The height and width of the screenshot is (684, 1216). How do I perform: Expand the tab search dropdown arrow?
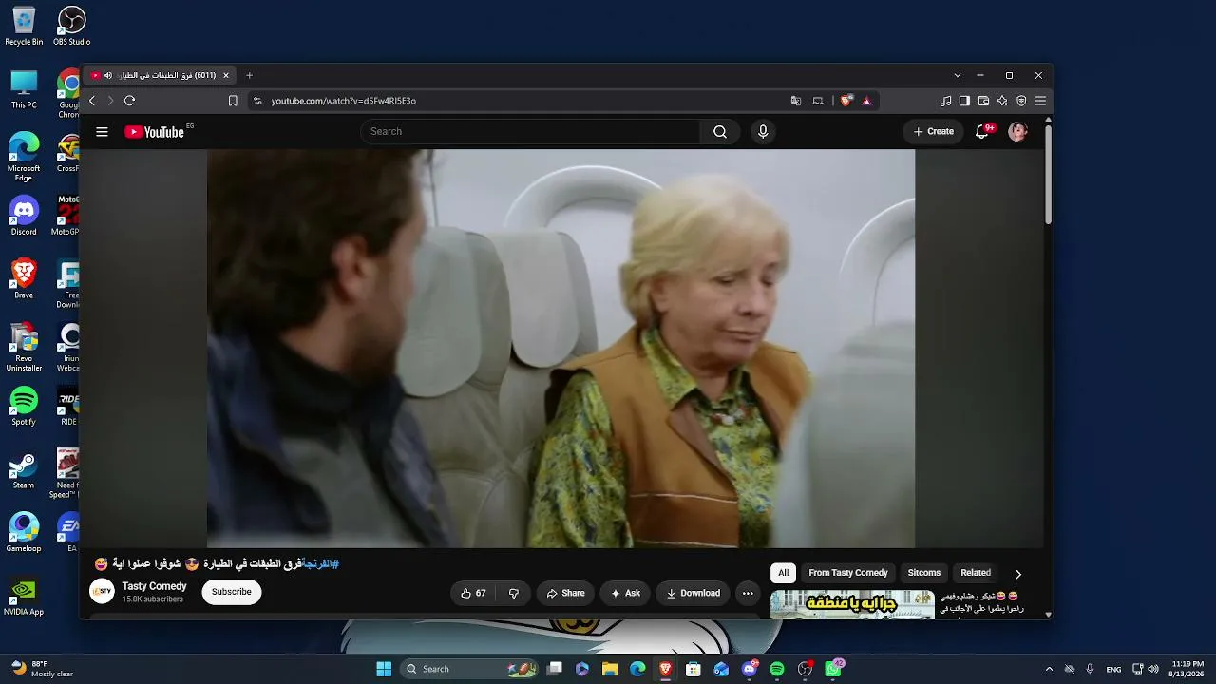point(957,75)
